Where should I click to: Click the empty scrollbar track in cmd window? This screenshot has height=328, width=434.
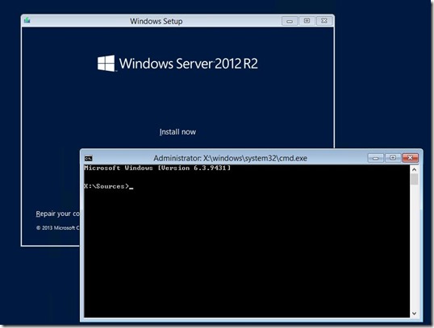414,247
